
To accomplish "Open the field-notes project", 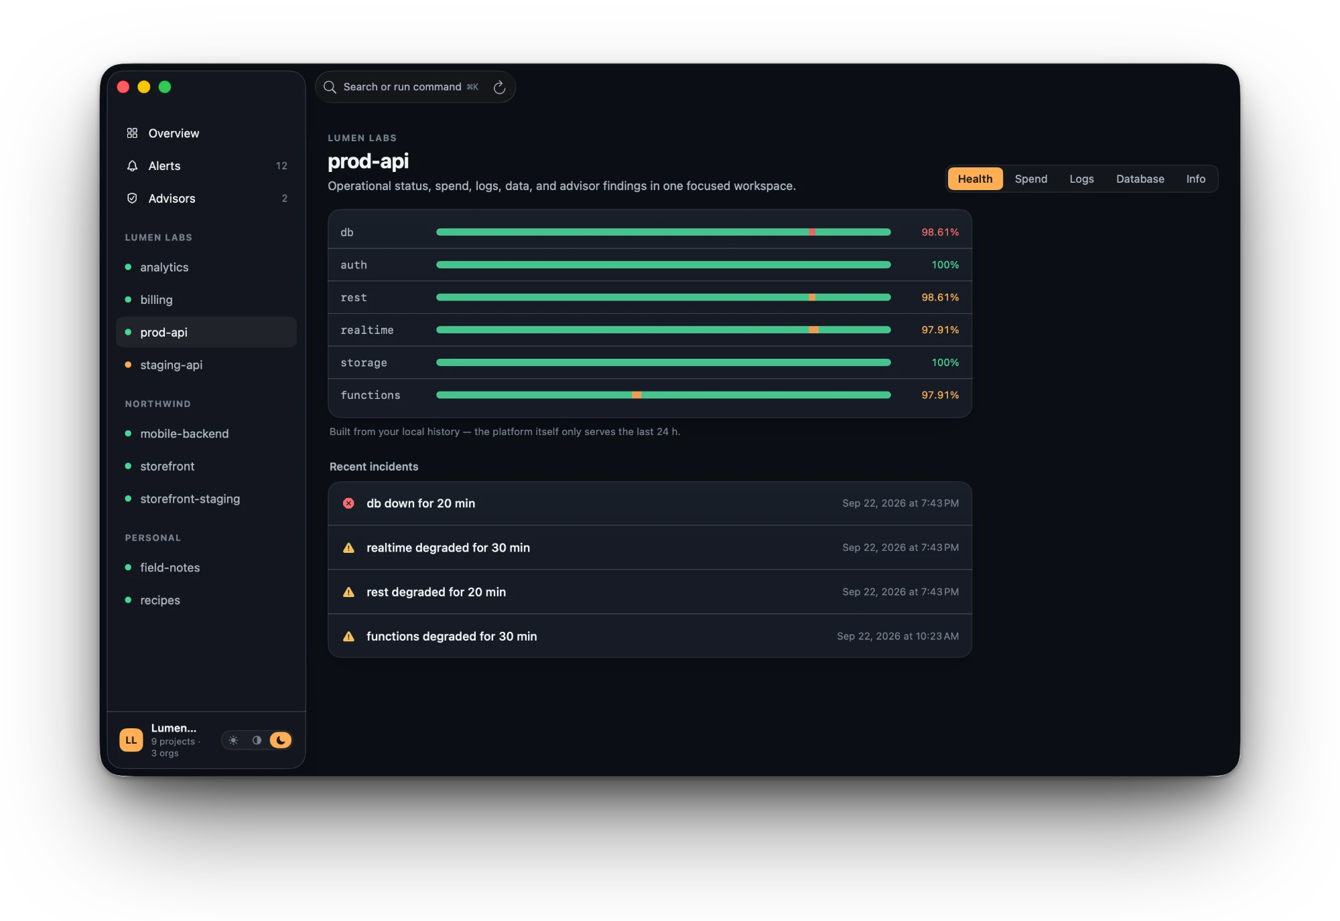I will pos(206,568).
